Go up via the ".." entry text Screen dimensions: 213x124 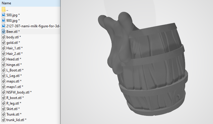(x=7, y=10)
